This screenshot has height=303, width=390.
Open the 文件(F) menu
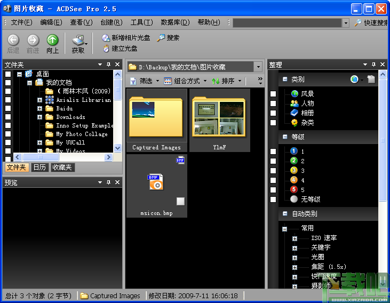[x=22, y=22]
